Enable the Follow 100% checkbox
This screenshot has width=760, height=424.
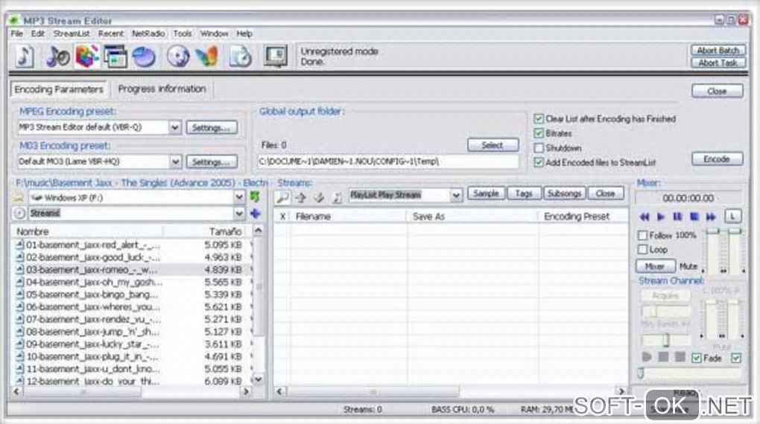(x=643, y=235)
